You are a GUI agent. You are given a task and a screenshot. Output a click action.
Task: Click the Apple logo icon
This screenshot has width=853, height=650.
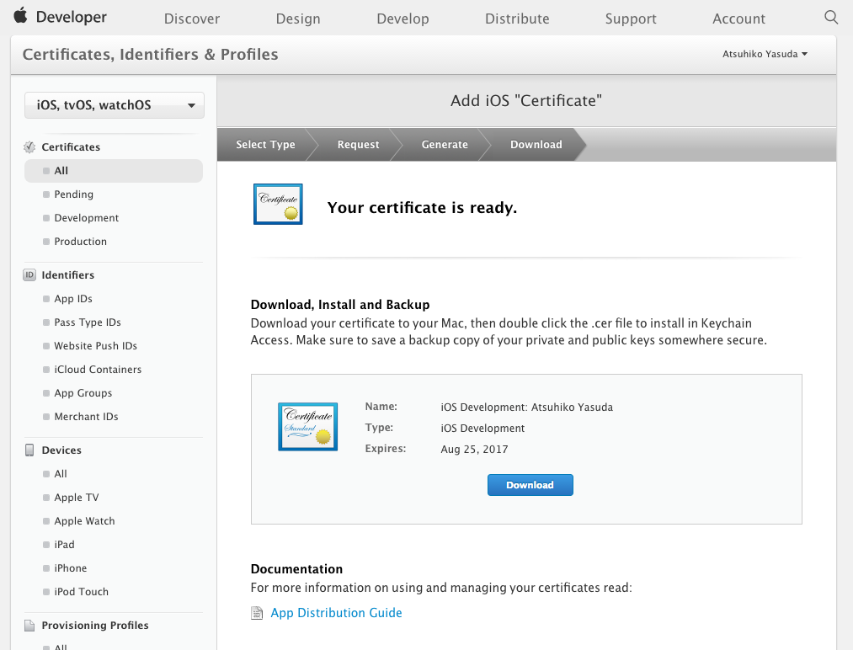21,15
